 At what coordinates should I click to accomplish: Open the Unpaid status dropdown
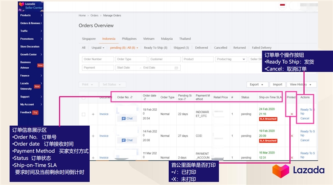pyautogui.click(x=98, y=48)
